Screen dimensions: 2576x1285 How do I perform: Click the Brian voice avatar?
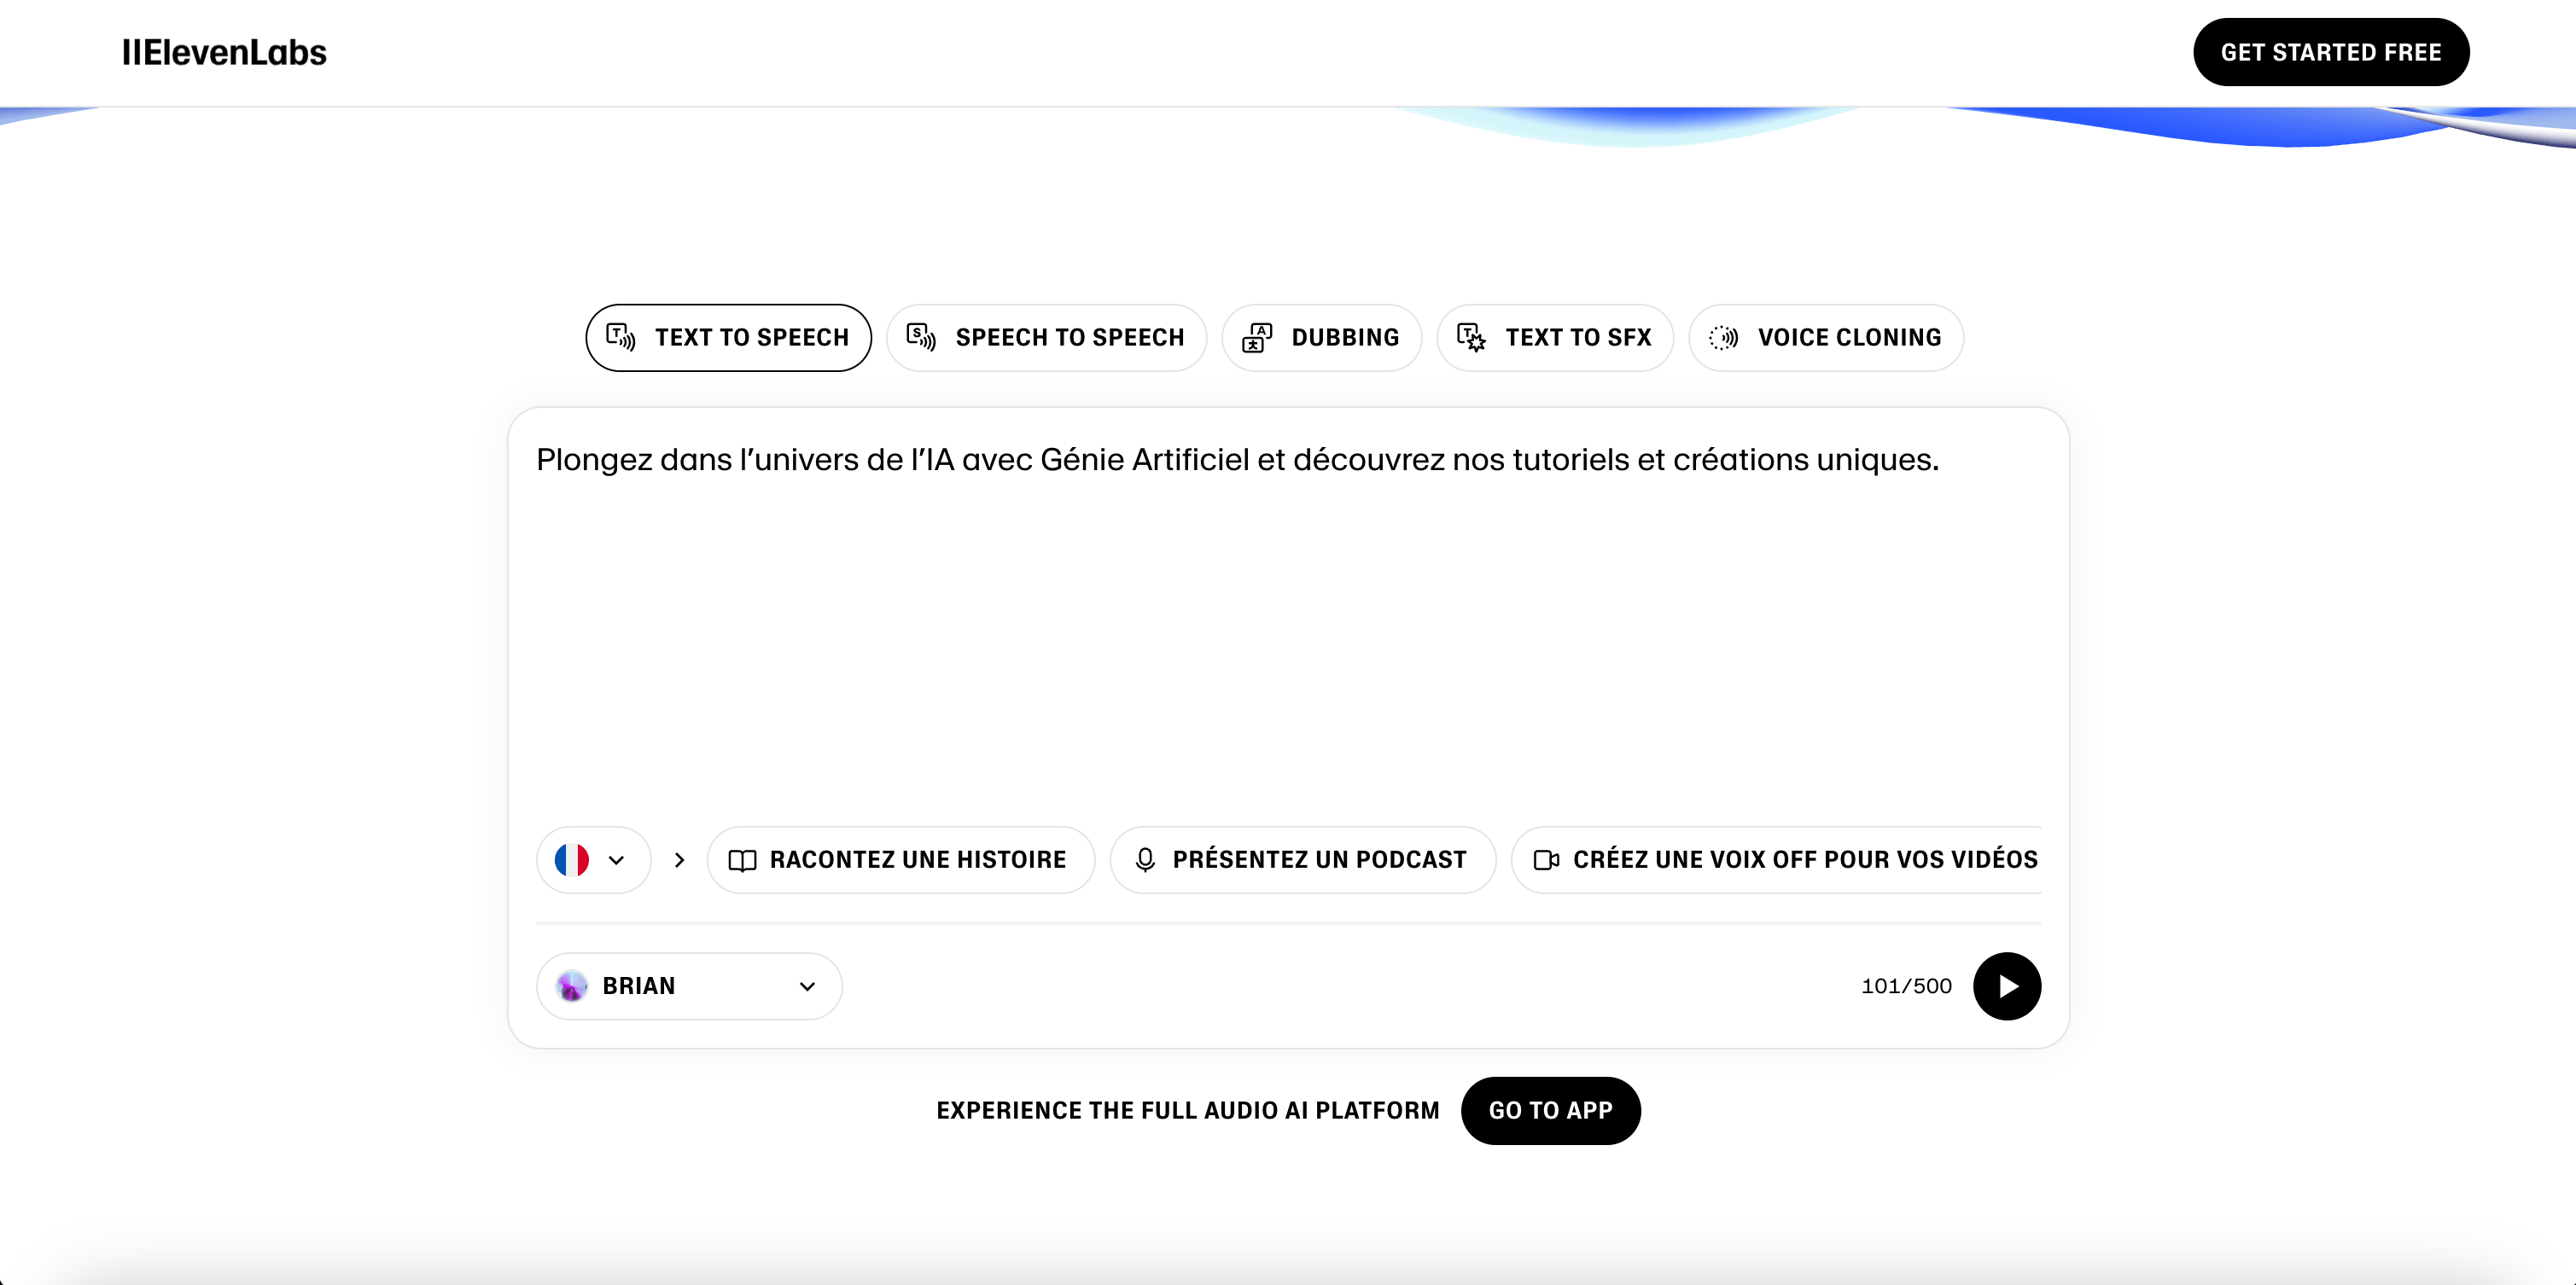click(x=572, y=986)
